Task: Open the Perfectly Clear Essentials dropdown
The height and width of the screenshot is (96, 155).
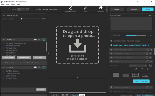Action: (x=60, y=9)
